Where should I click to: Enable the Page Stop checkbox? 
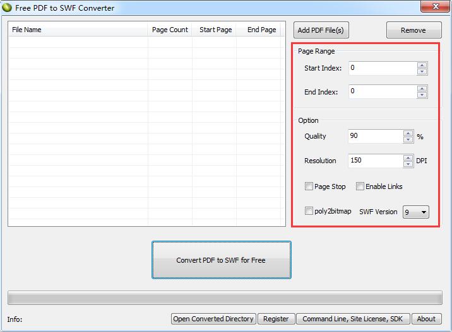coord(309,186)
